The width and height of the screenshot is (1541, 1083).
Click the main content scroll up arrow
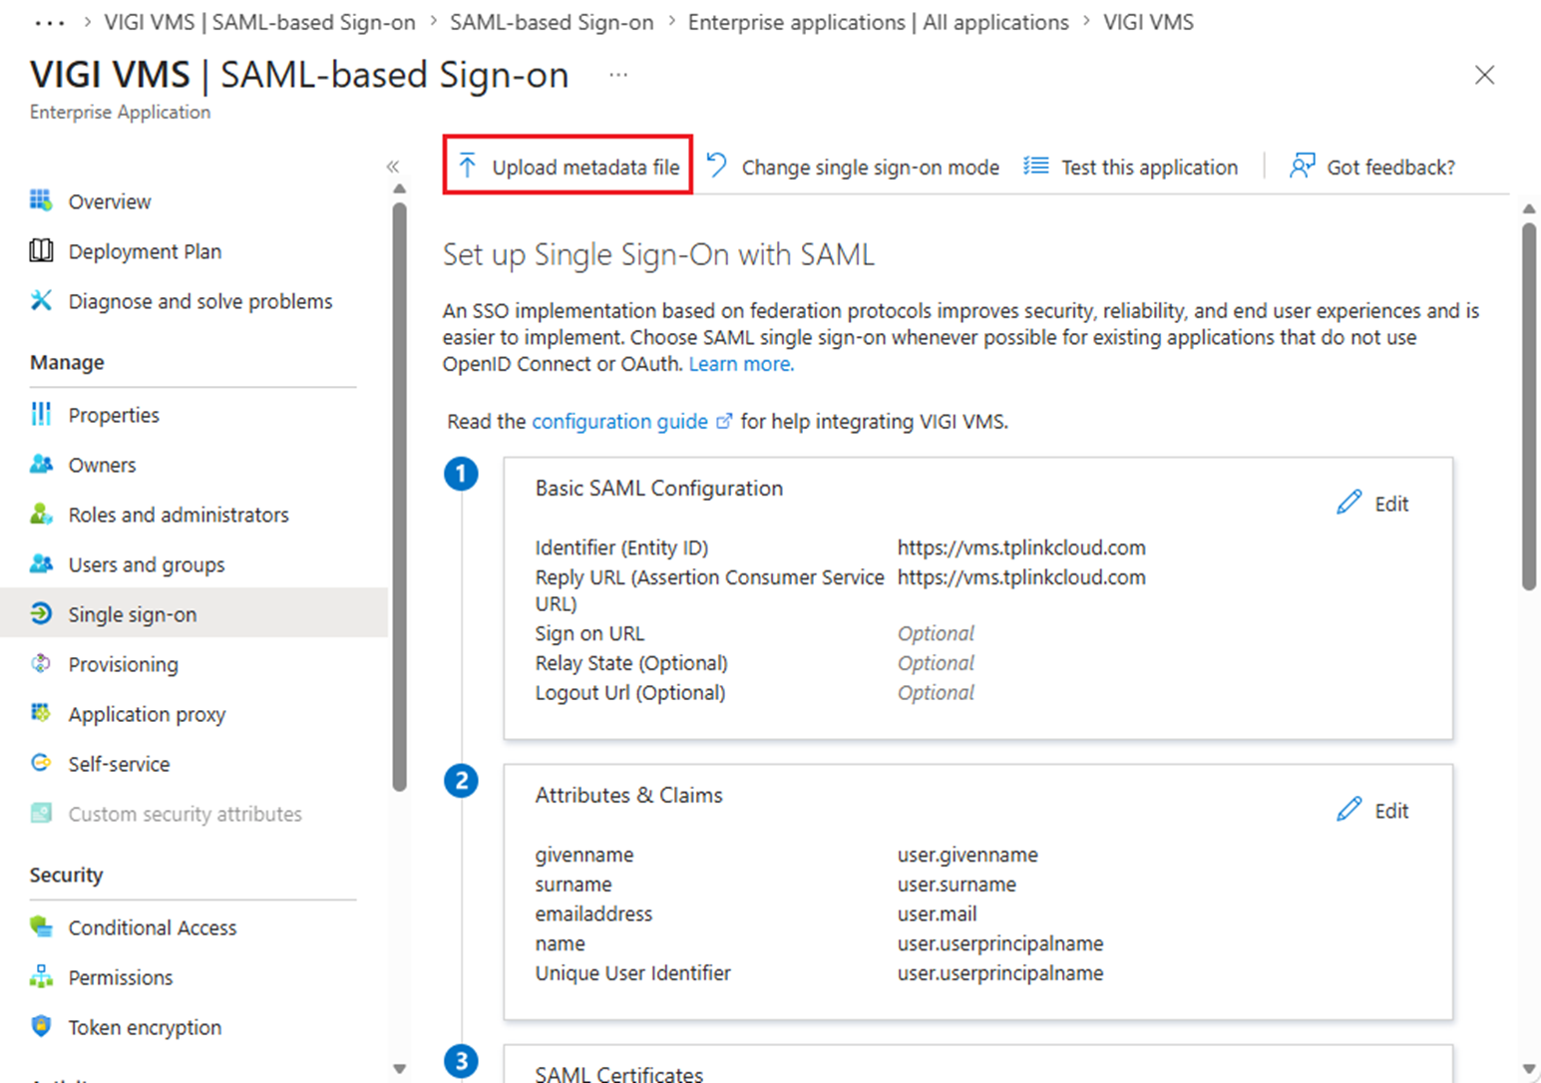tap(1529, 208)
